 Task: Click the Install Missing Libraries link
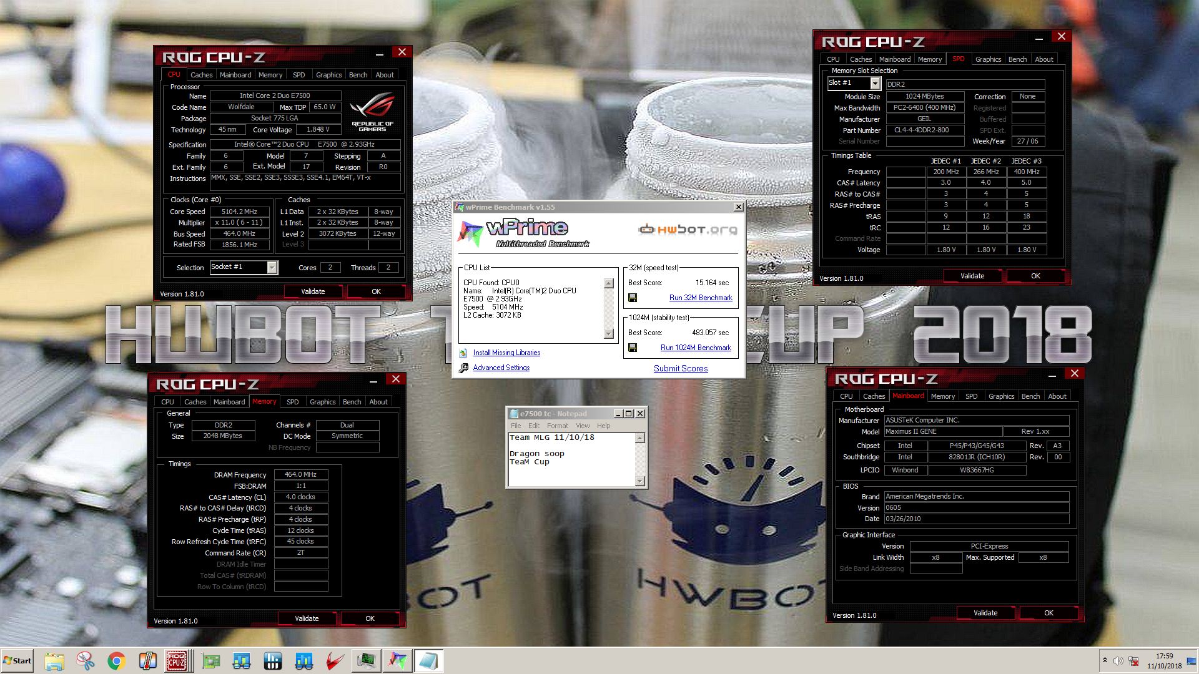click(x=506, y=353)
